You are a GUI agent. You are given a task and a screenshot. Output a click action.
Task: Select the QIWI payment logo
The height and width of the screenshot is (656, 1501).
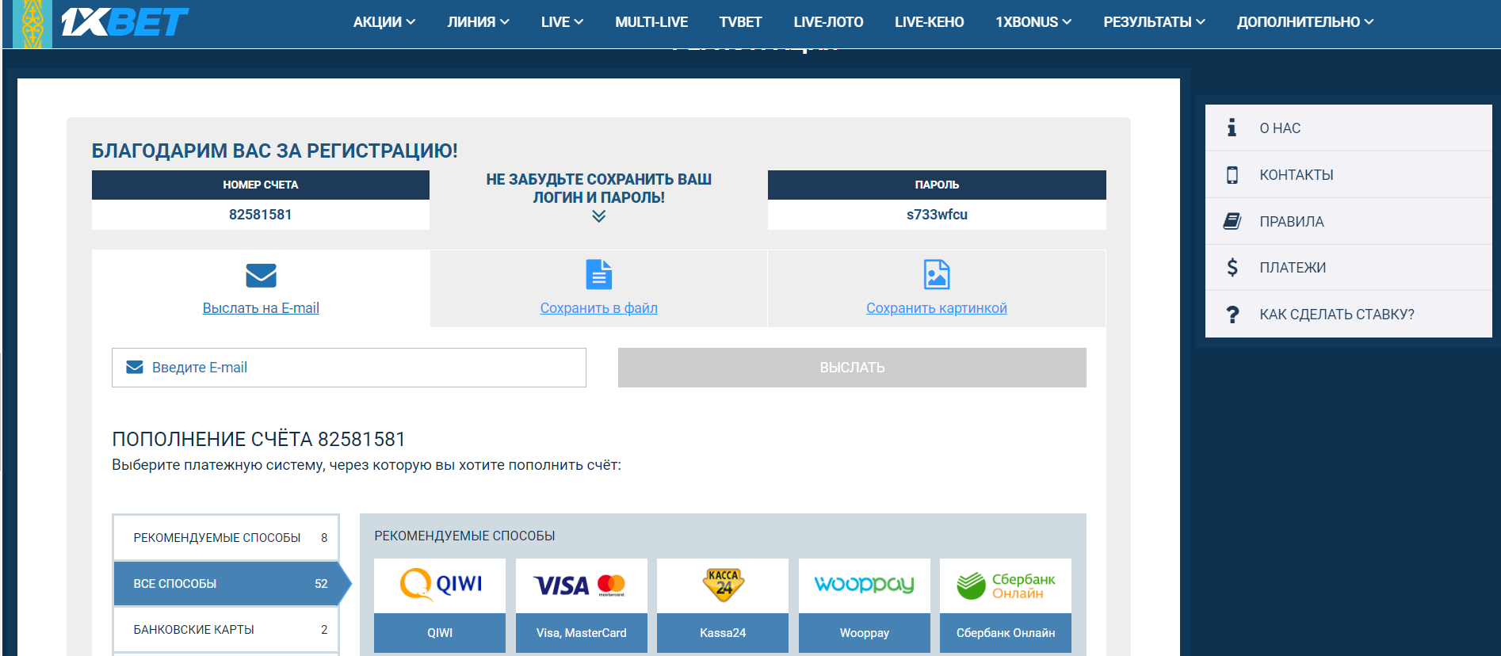click(x=440, y=585)
